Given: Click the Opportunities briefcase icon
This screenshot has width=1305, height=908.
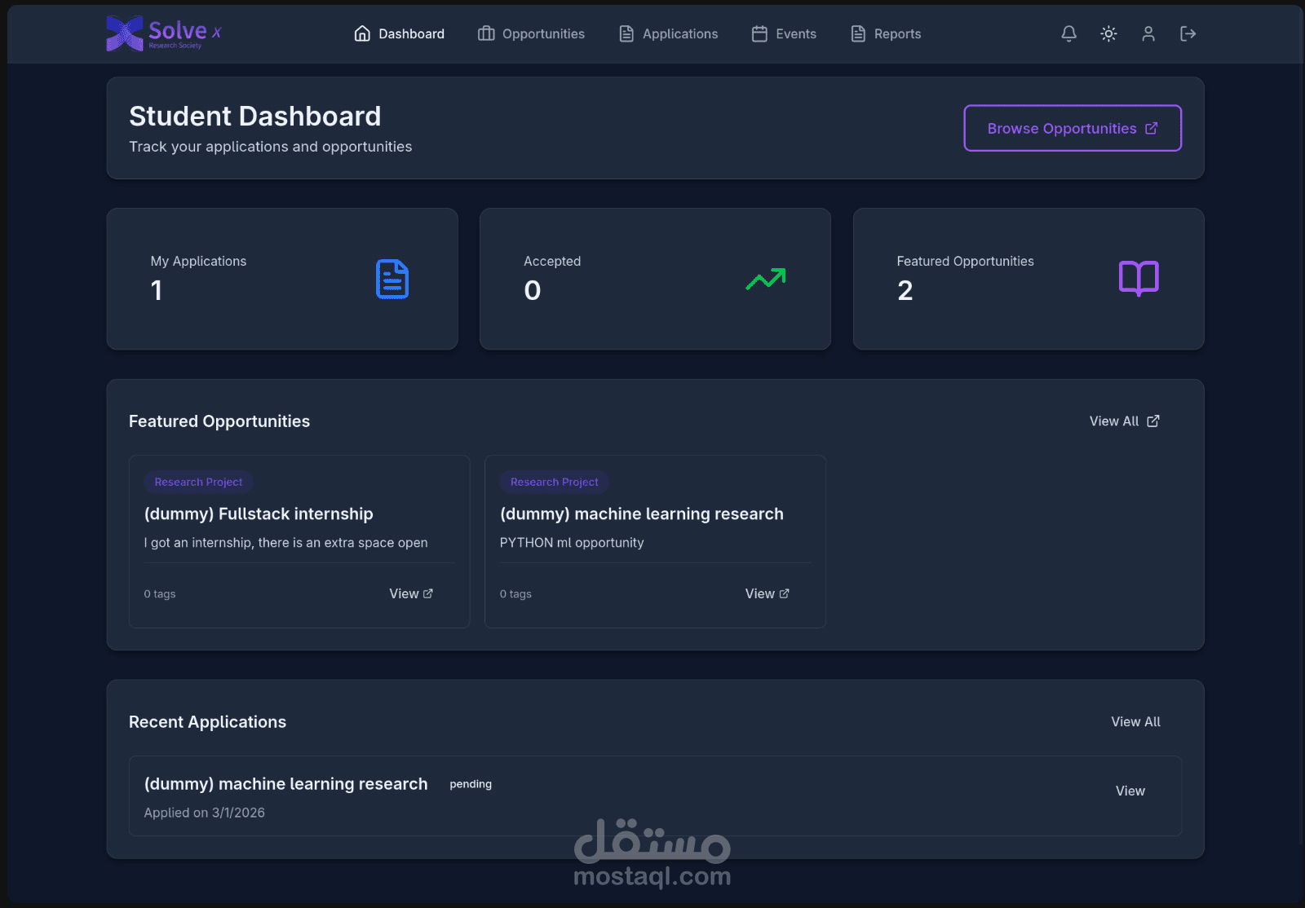Looking at the screenshot, I should point(486,33).
